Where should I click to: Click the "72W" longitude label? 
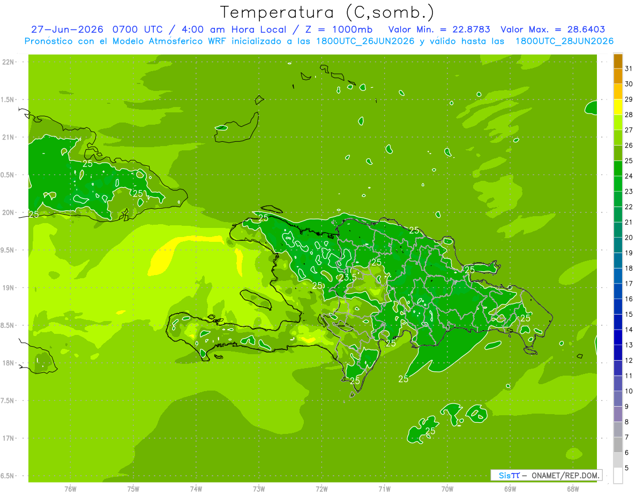pos(322,489)
